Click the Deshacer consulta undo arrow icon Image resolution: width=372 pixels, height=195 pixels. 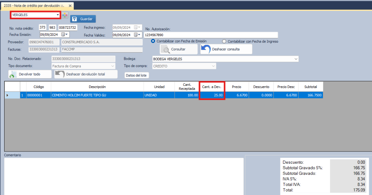point(206,49)
